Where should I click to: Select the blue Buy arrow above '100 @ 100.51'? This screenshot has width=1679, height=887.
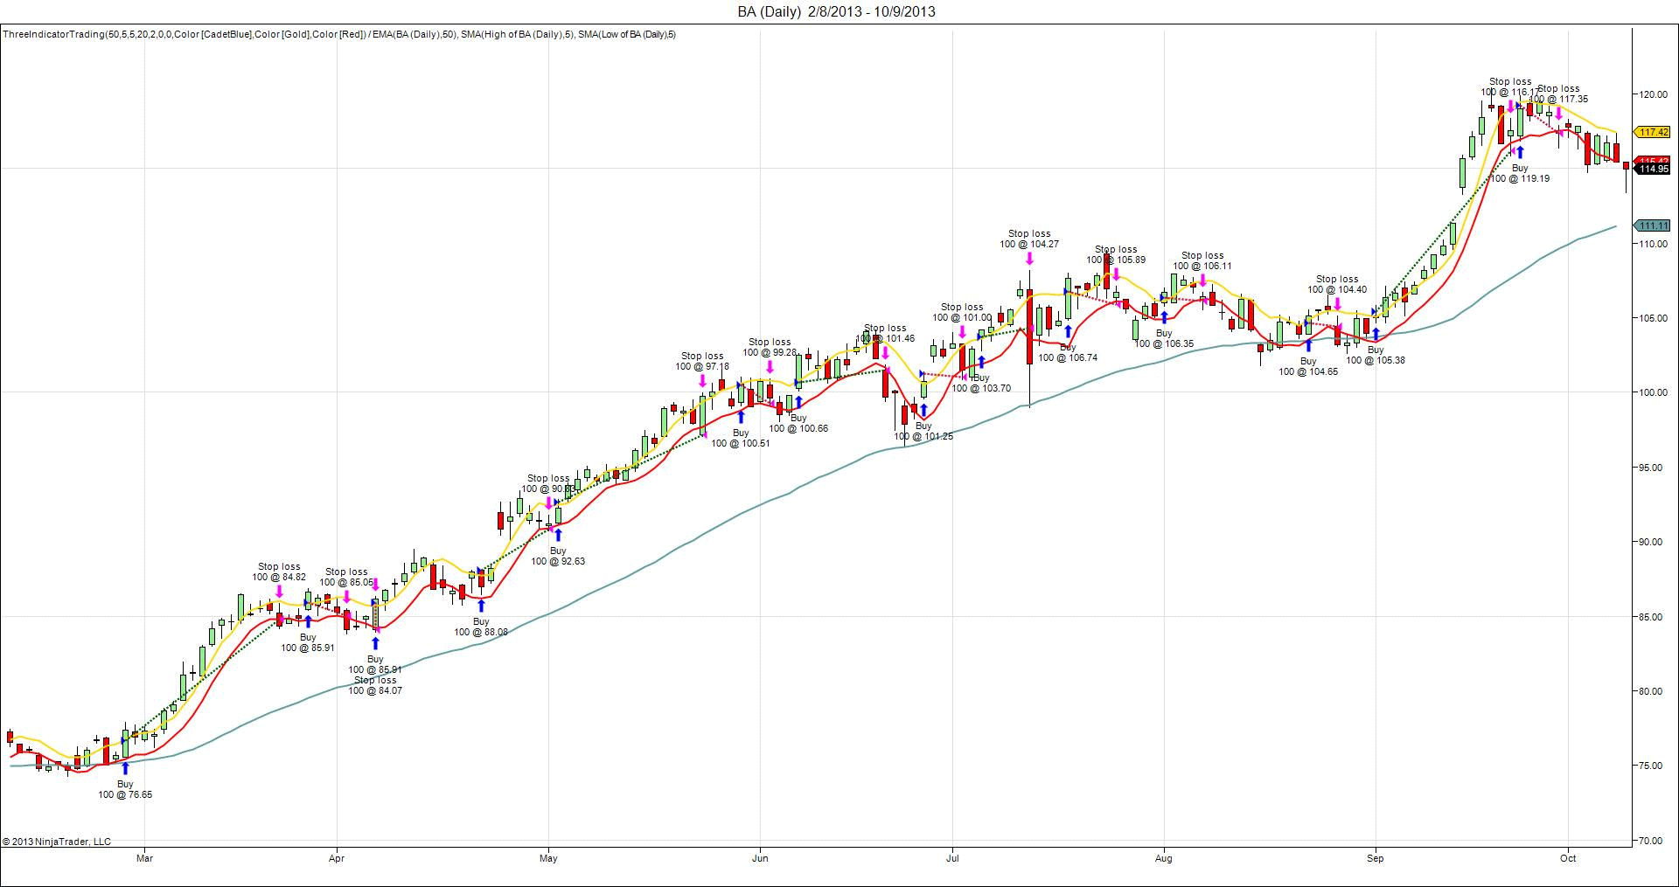point(741,417)
